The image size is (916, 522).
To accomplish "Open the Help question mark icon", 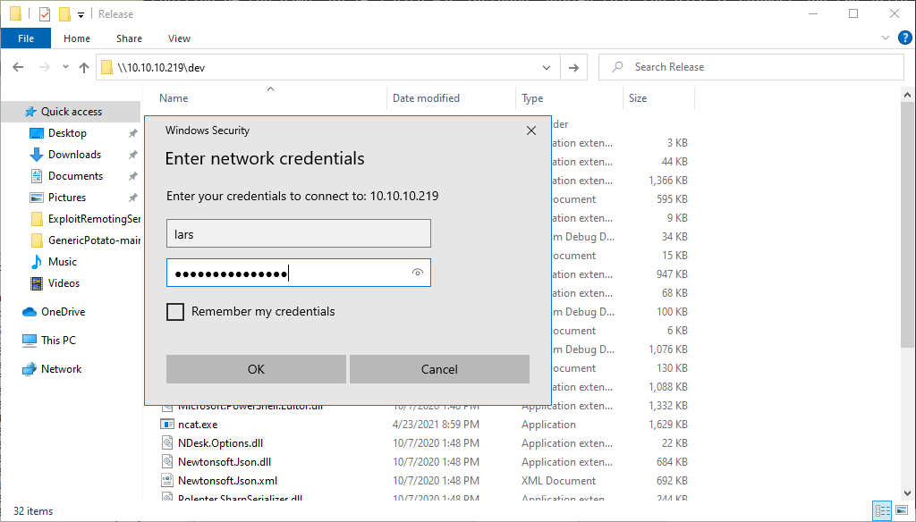I will pyautogui.click(x=904, y=38).
